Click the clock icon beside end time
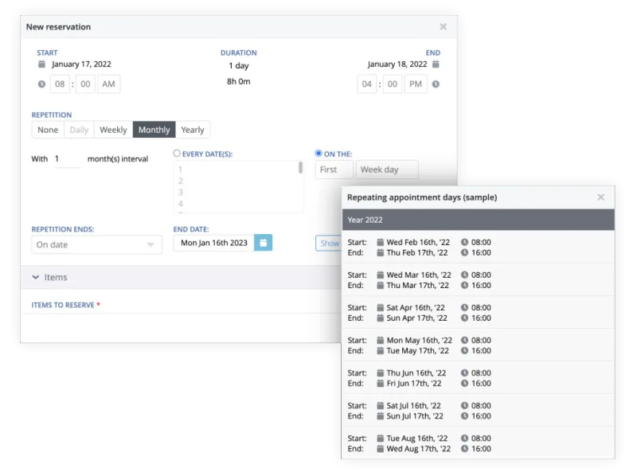 (436, 84)
